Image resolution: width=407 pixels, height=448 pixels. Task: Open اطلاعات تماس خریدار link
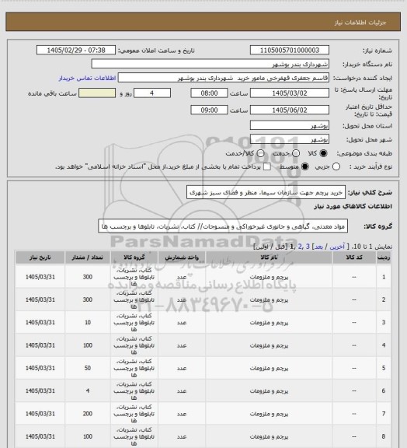coord(87,78)
